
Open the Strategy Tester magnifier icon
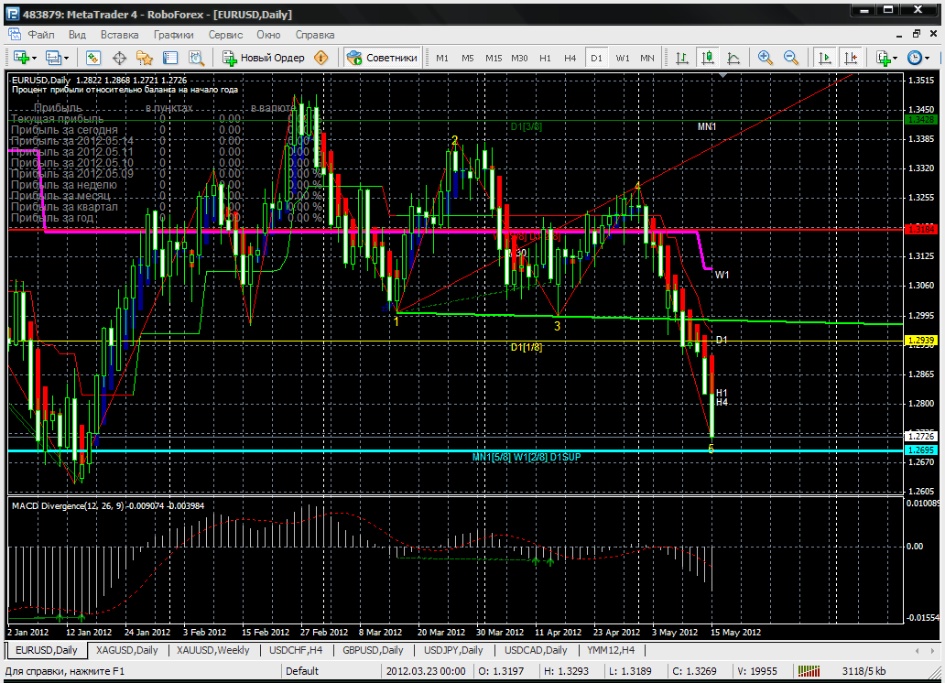click(x=197, y=58)
